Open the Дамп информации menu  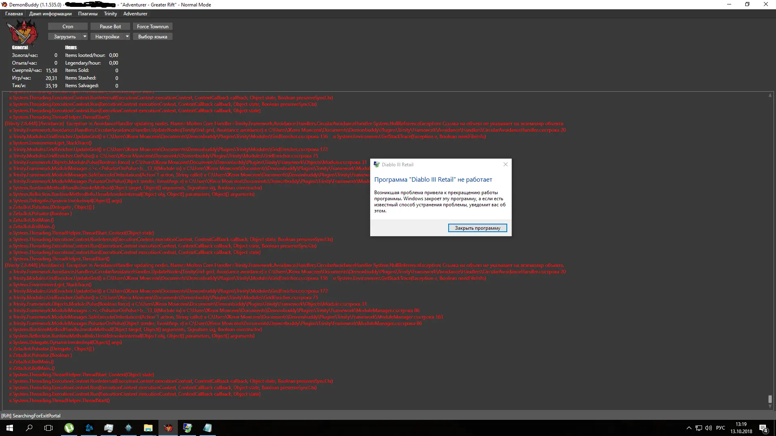point(50,14)
